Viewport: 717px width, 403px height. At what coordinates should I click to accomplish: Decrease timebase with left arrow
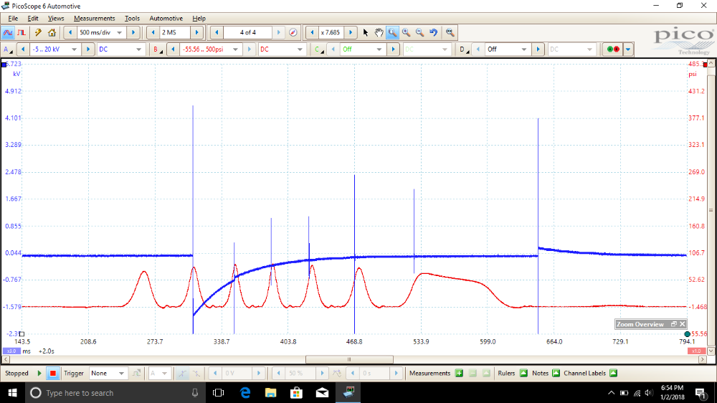70,32
